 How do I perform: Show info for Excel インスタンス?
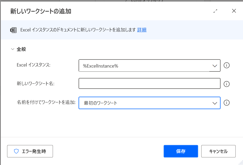coord(227,65)
